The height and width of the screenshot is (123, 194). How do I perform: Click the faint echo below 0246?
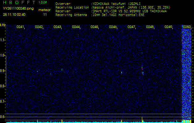(122, 73)
